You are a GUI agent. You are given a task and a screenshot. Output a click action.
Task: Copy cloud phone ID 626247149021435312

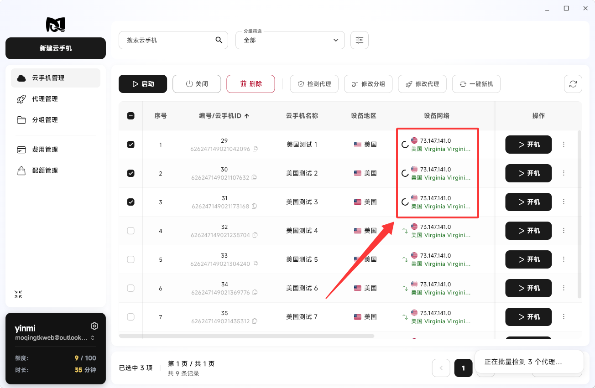tap(255, 321)
